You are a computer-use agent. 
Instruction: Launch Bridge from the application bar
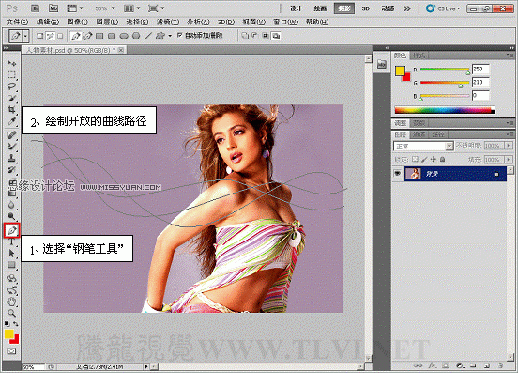[x=35, y=8]
